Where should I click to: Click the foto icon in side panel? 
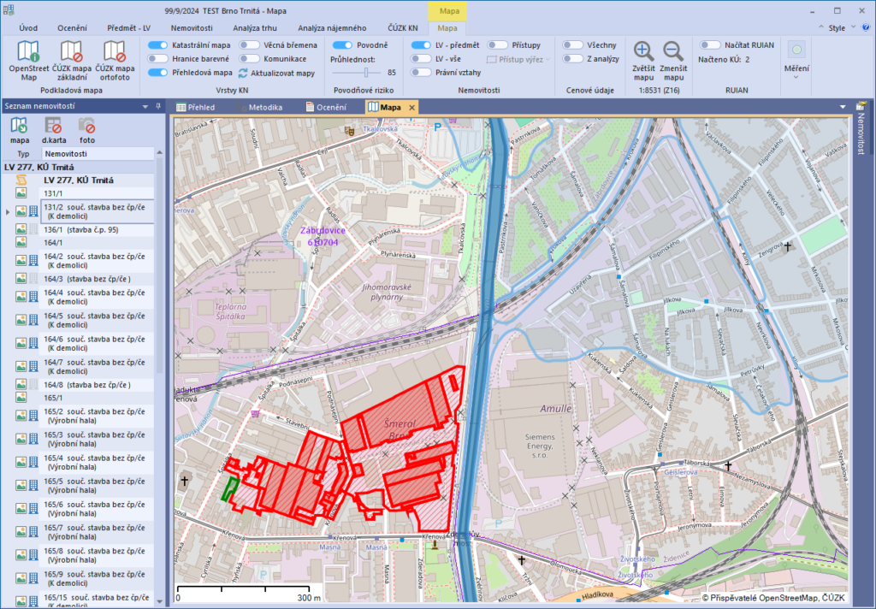[87, 130]
